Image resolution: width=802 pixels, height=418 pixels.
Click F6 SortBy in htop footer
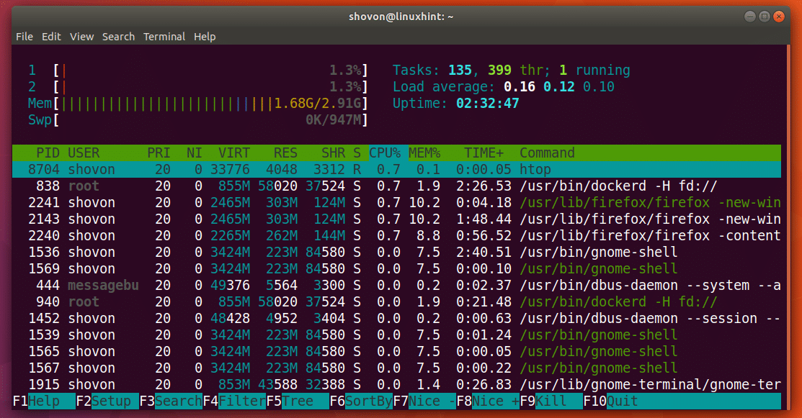361,401
